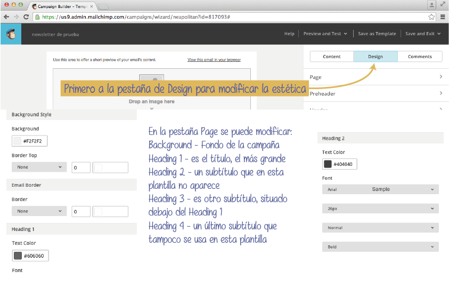The width and height of the screenshot is (449, 287).
Task: Open the Help link
Action: click(289, 34)
